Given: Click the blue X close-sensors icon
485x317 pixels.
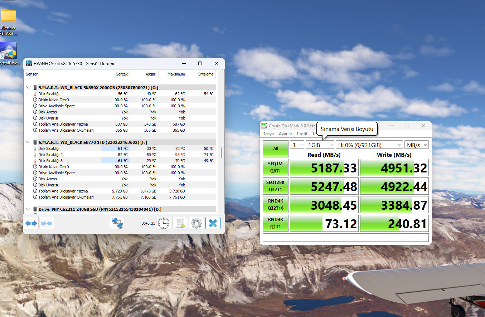Looking at the screenshot, I should (x=213, y=223).
